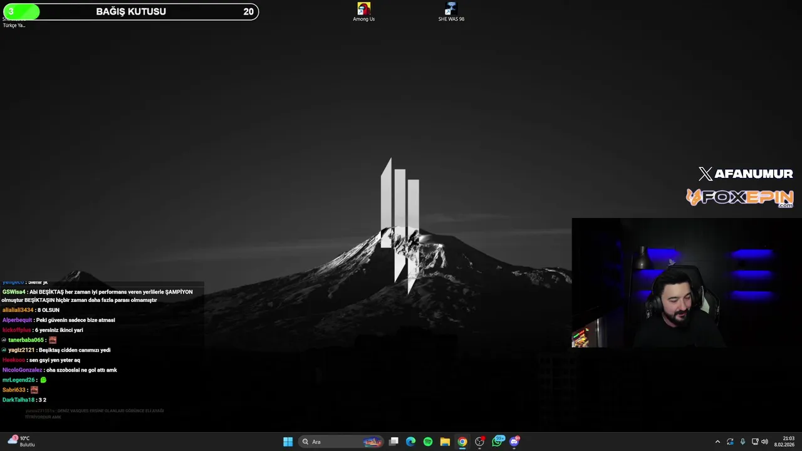Viewport: 802px width, 451px height.
Task: Open the Windows Start menu
Action: click(288, 442)
